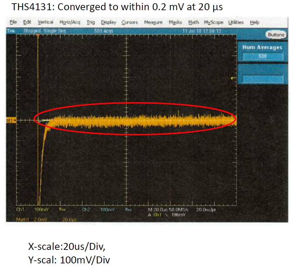Click the Tek logo label
The image size is (295, 266).
point(11,31)
